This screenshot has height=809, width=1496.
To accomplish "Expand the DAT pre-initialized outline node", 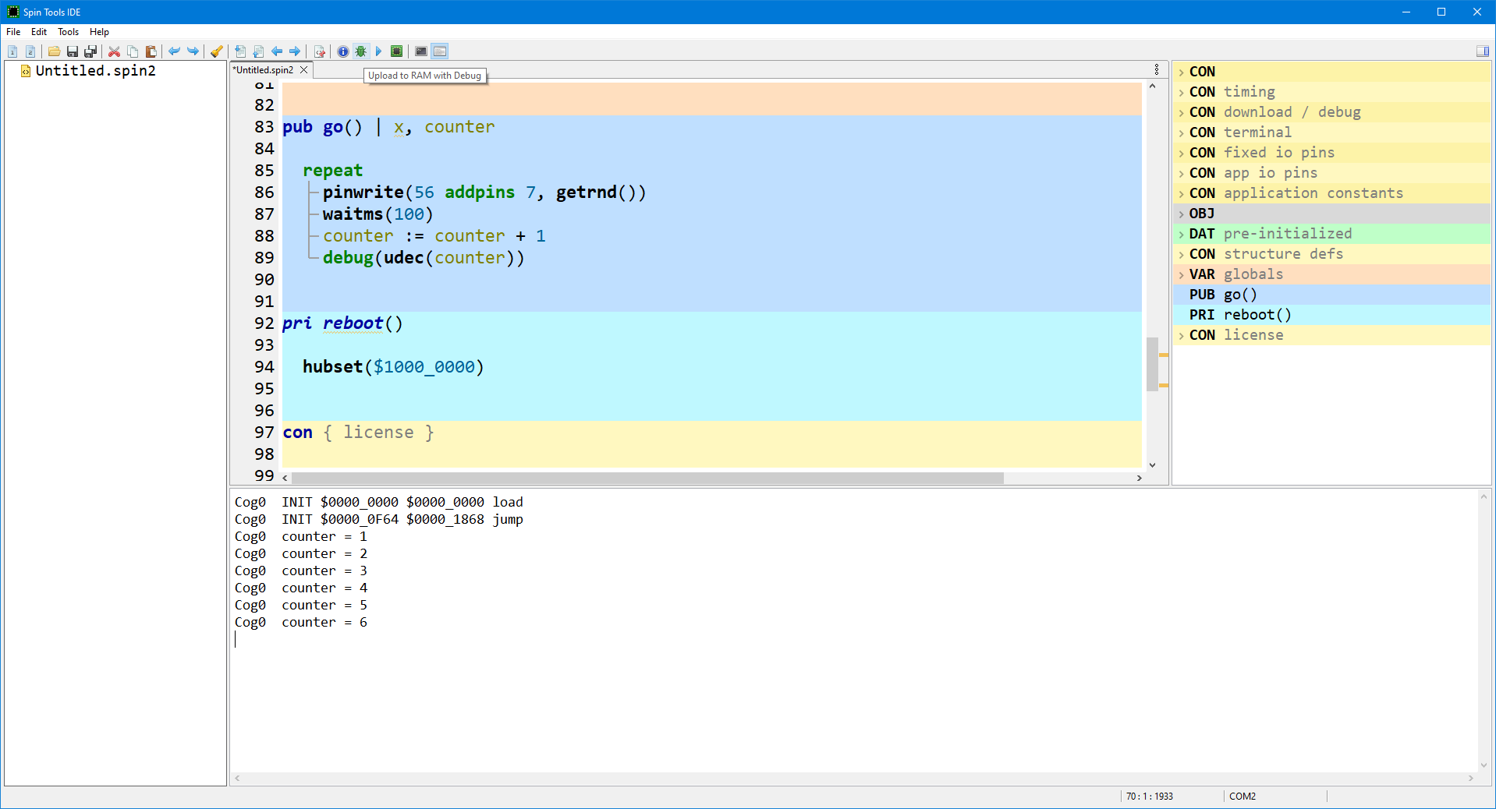I will tap(1182, 234).
